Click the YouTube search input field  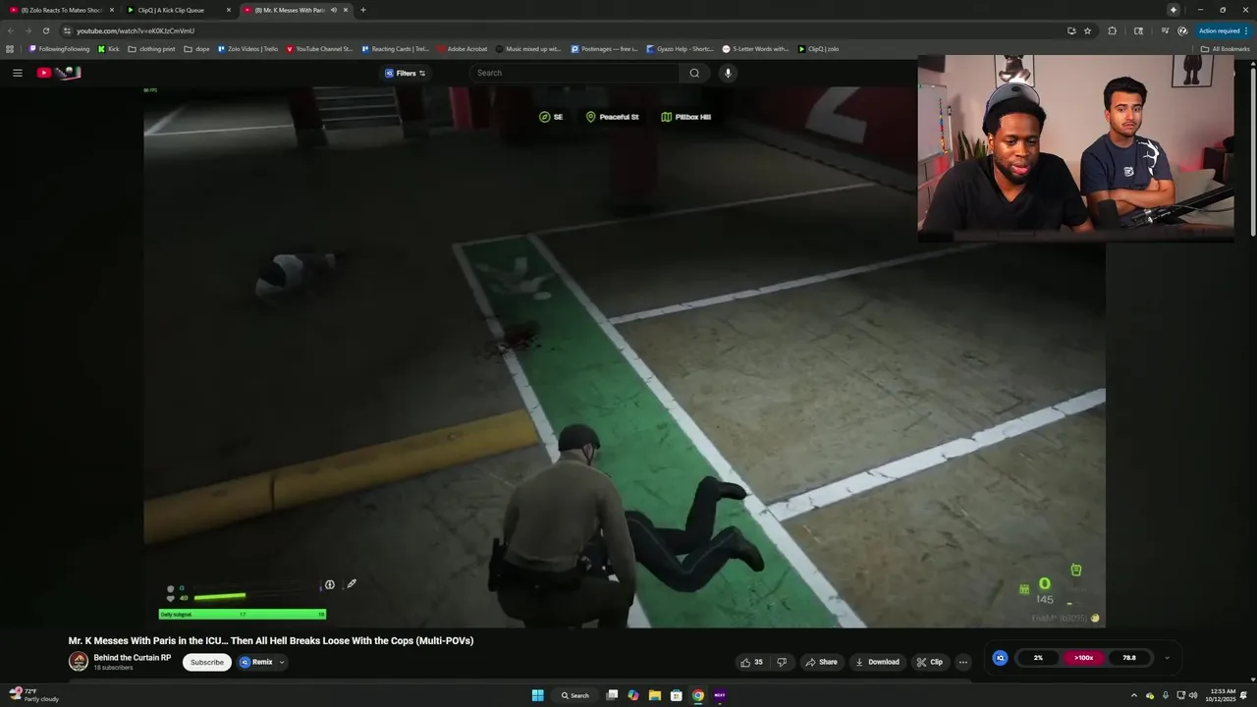point(574,73)
